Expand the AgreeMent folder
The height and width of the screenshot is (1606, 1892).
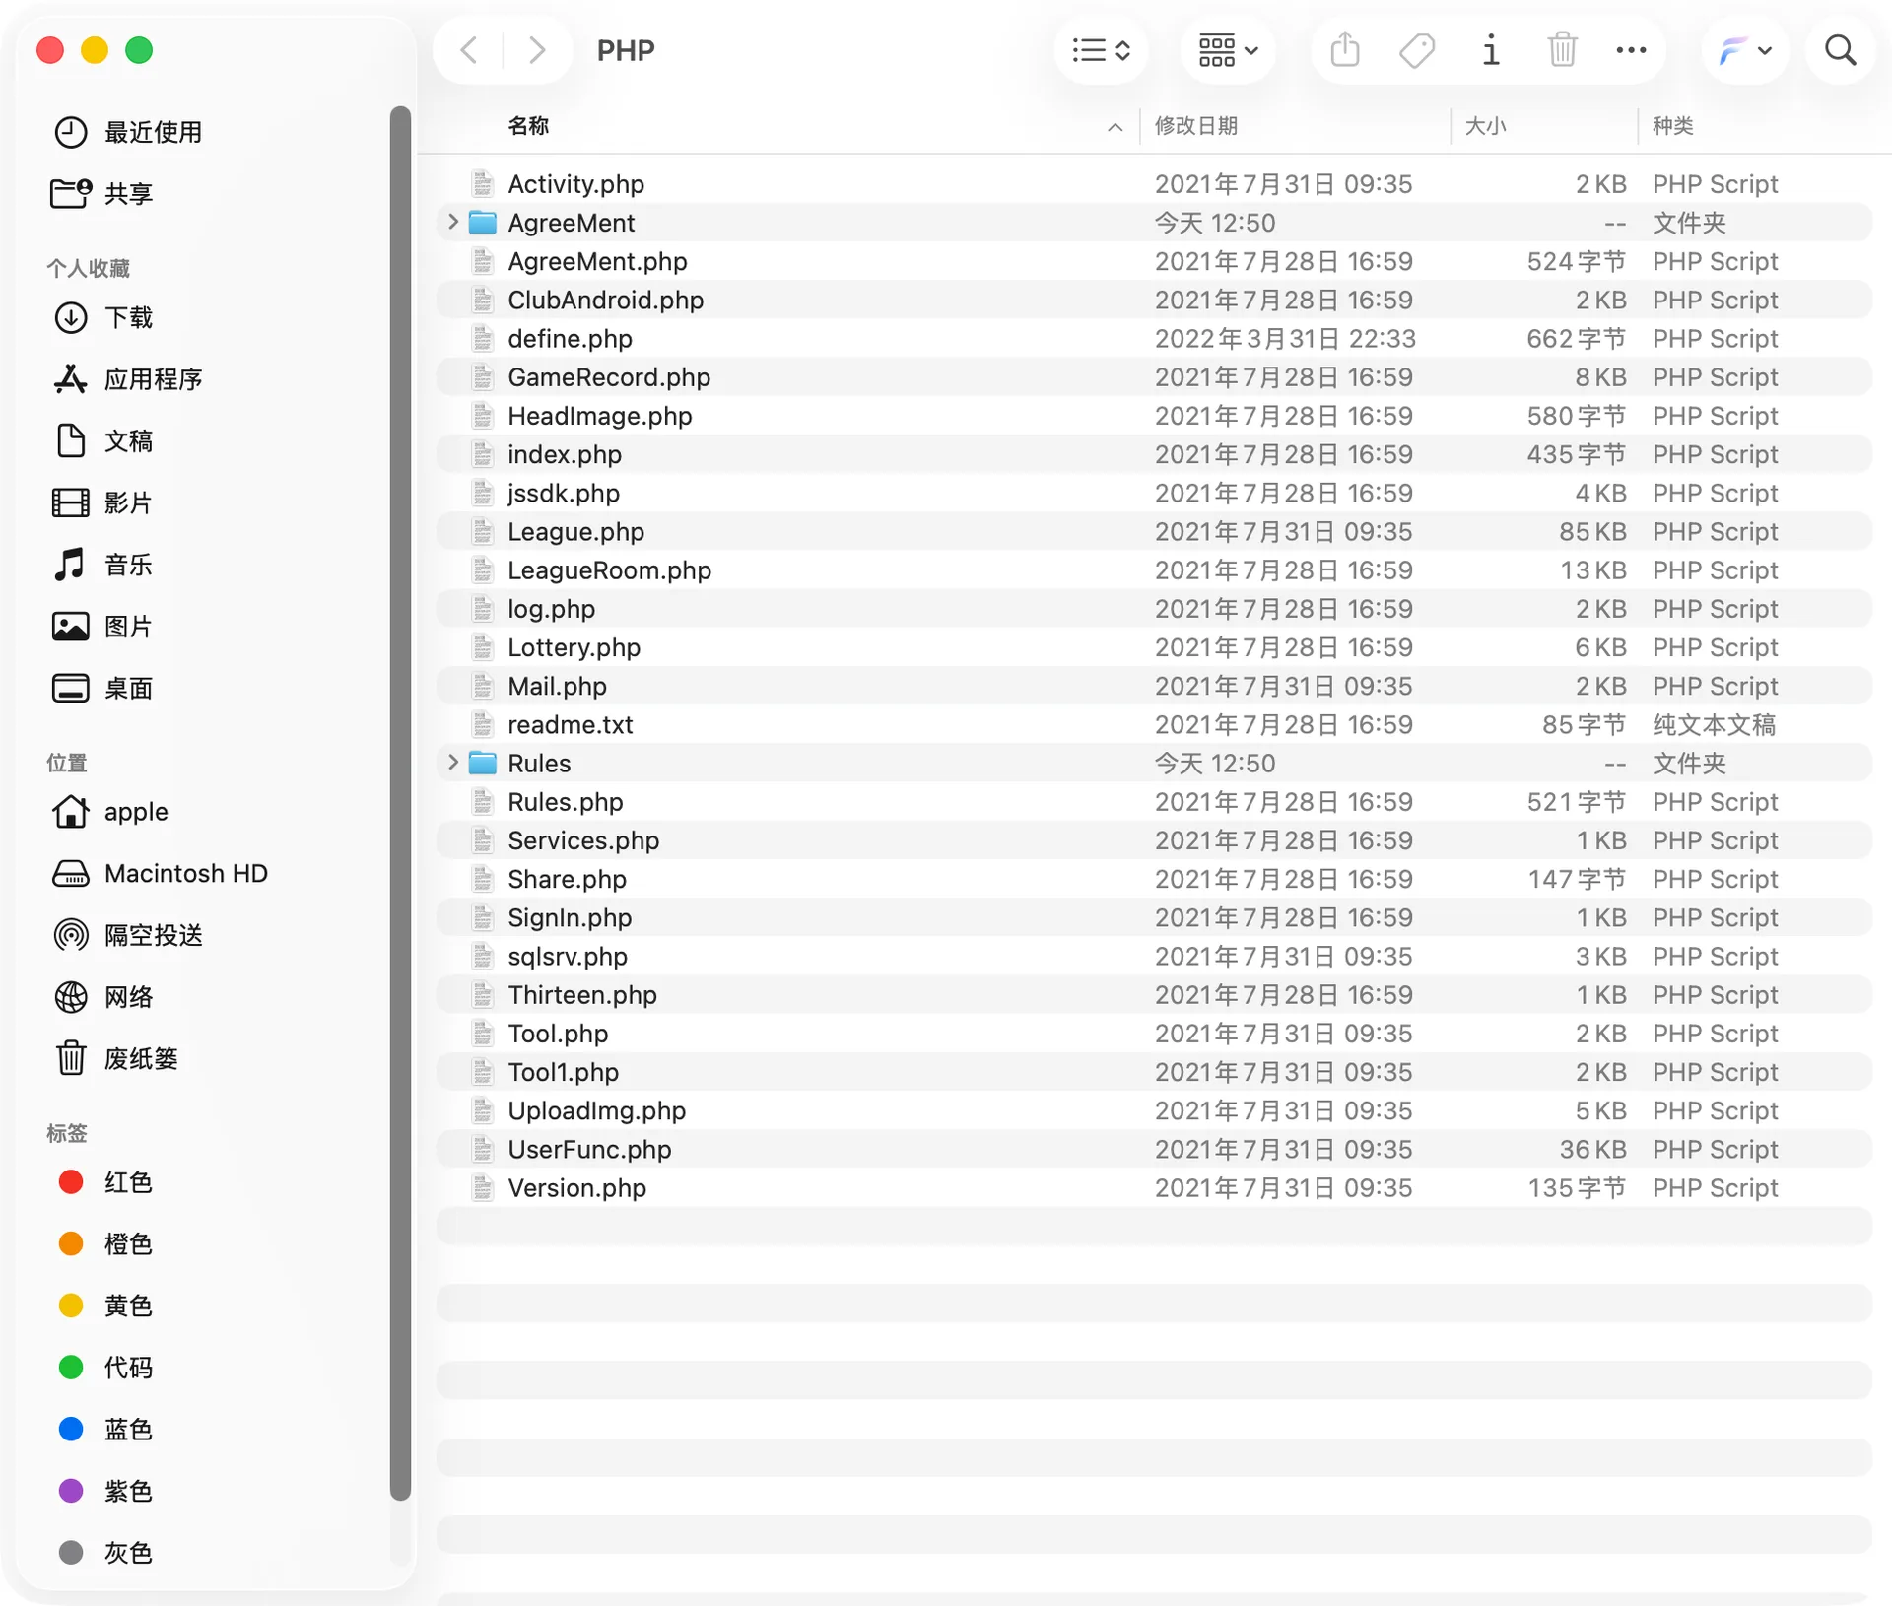(x=453, y=223)
